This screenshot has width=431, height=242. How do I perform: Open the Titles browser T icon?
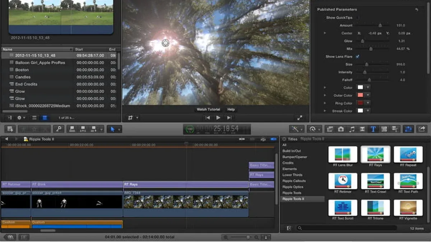(373, 129)
